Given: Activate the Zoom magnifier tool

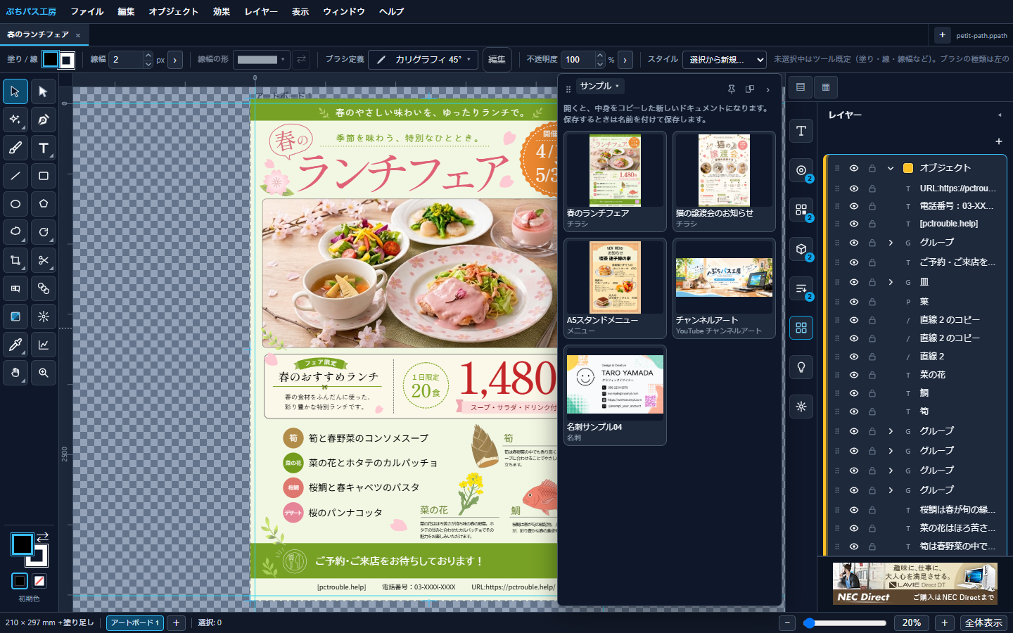Looking at the screenshot, I should 44,373.
